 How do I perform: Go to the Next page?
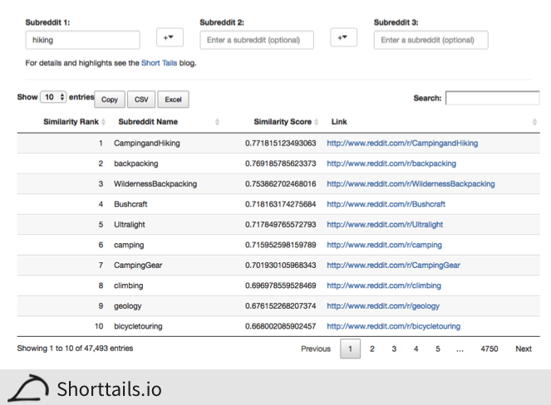523,349
